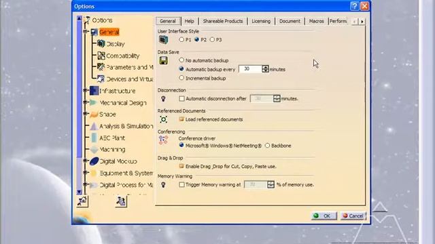Screen dimensions: 435x244
Task: Click disconnection minutes spinner arrows
Action: coord(277,98)
